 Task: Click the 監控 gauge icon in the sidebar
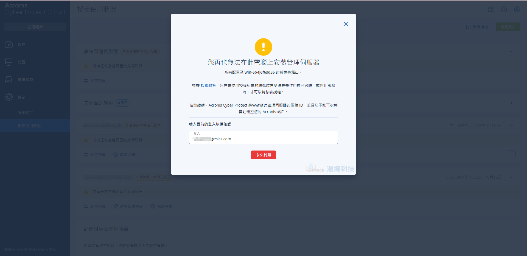(x=9, y=44)
